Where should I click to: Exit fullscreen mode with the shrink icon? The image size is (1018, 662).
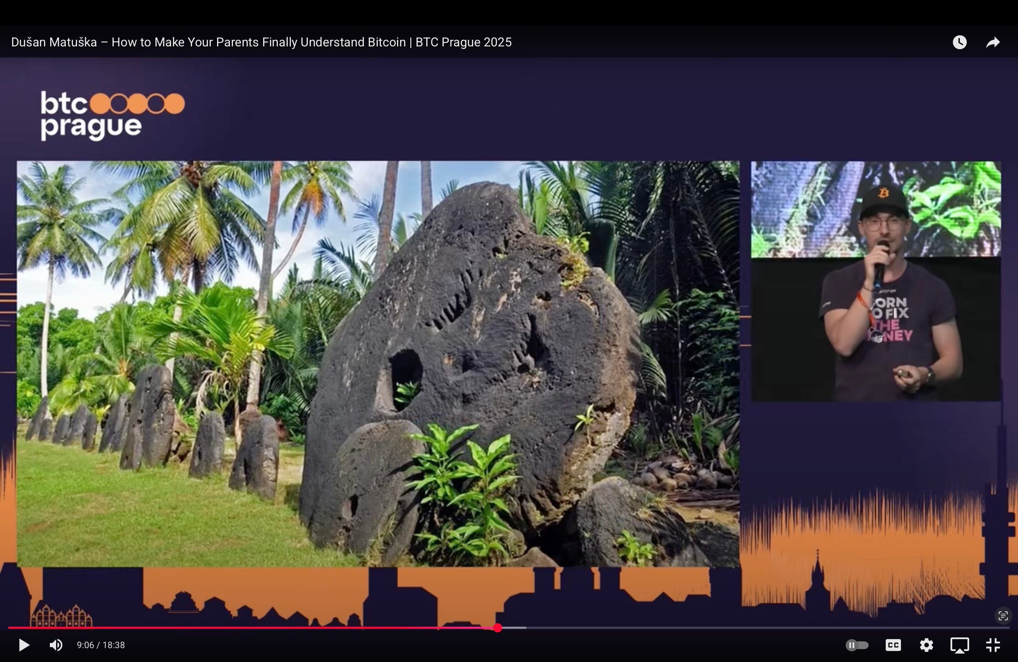point(992,645)
